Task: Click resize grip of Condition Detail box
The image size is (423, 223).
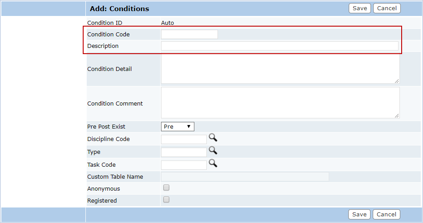Action: coord(397,81)
